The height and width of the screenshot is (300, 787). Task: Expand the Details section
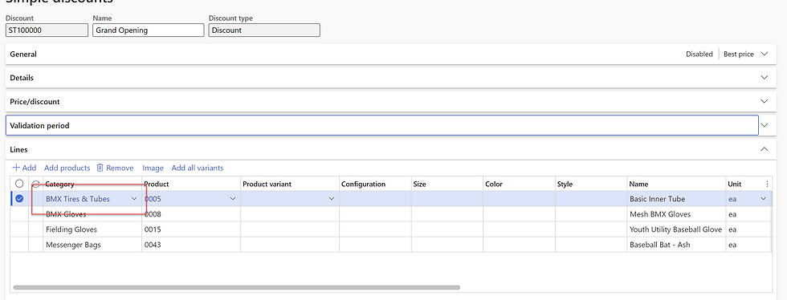765,78
